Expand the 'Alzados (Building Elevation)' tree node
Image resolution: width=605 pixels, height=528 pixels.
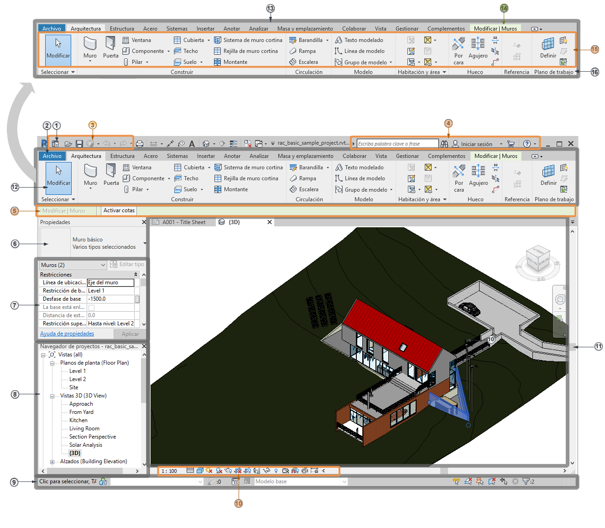click(x=52, y=462)
